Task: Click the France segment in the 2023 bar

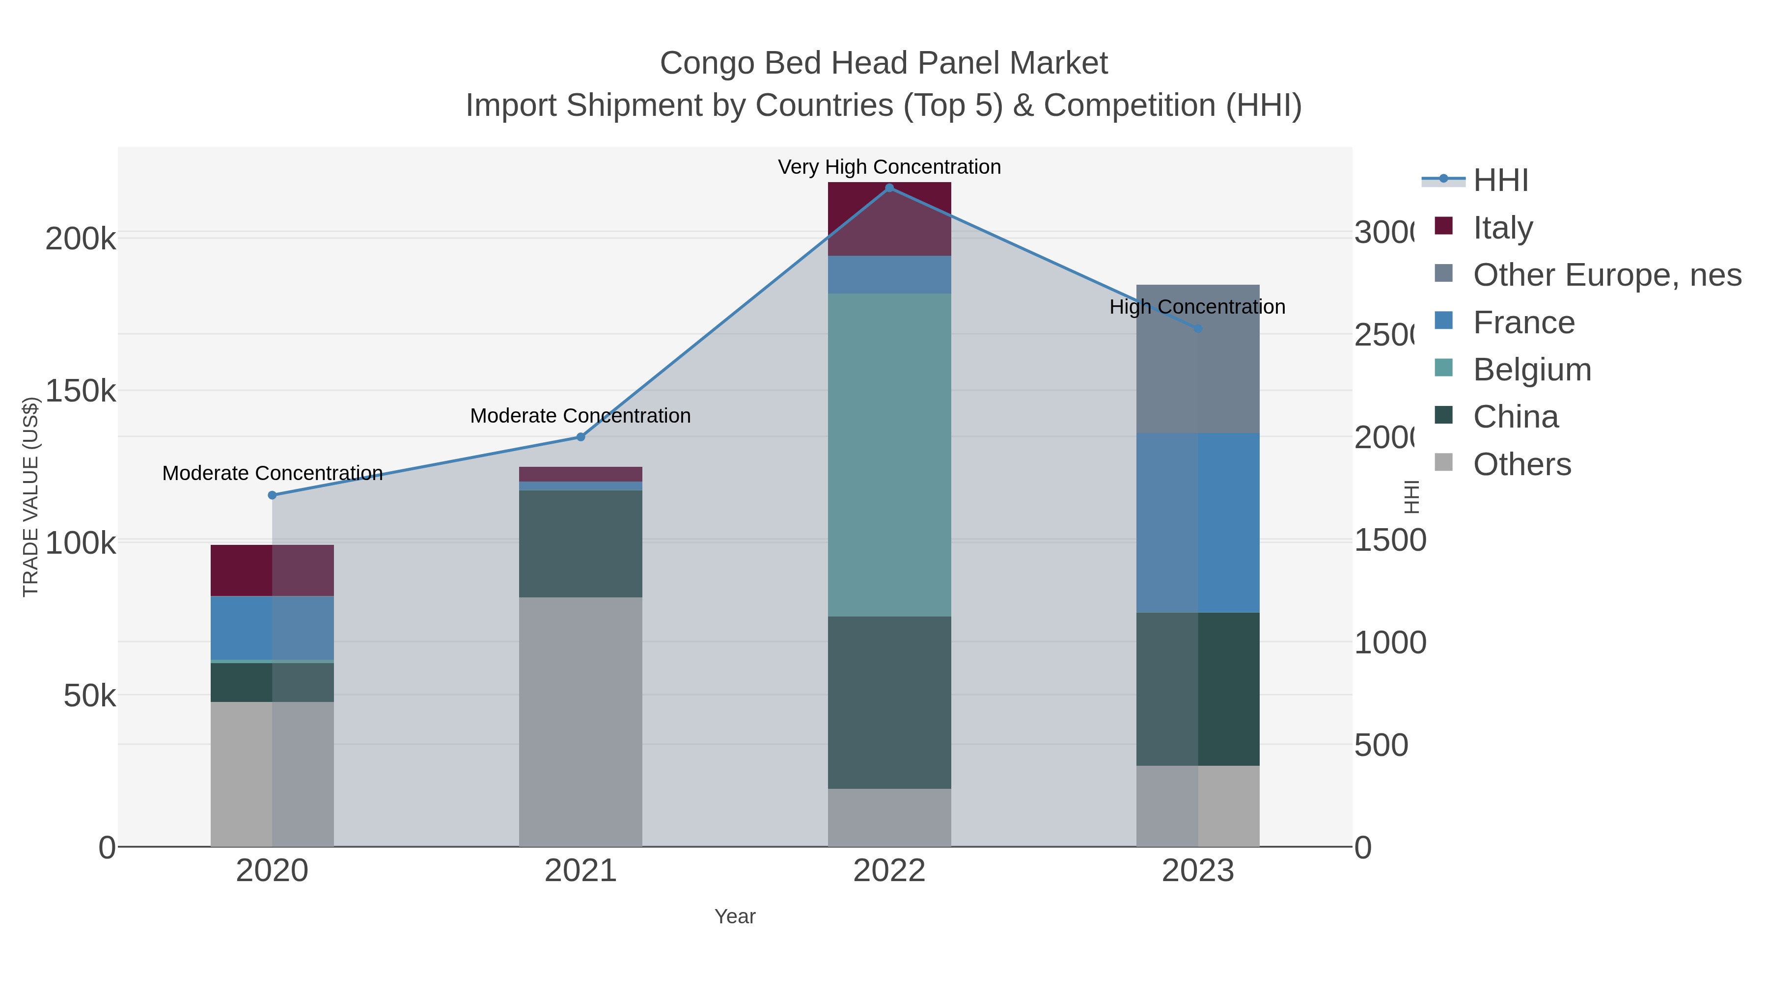Action: tap(1198, 523)
